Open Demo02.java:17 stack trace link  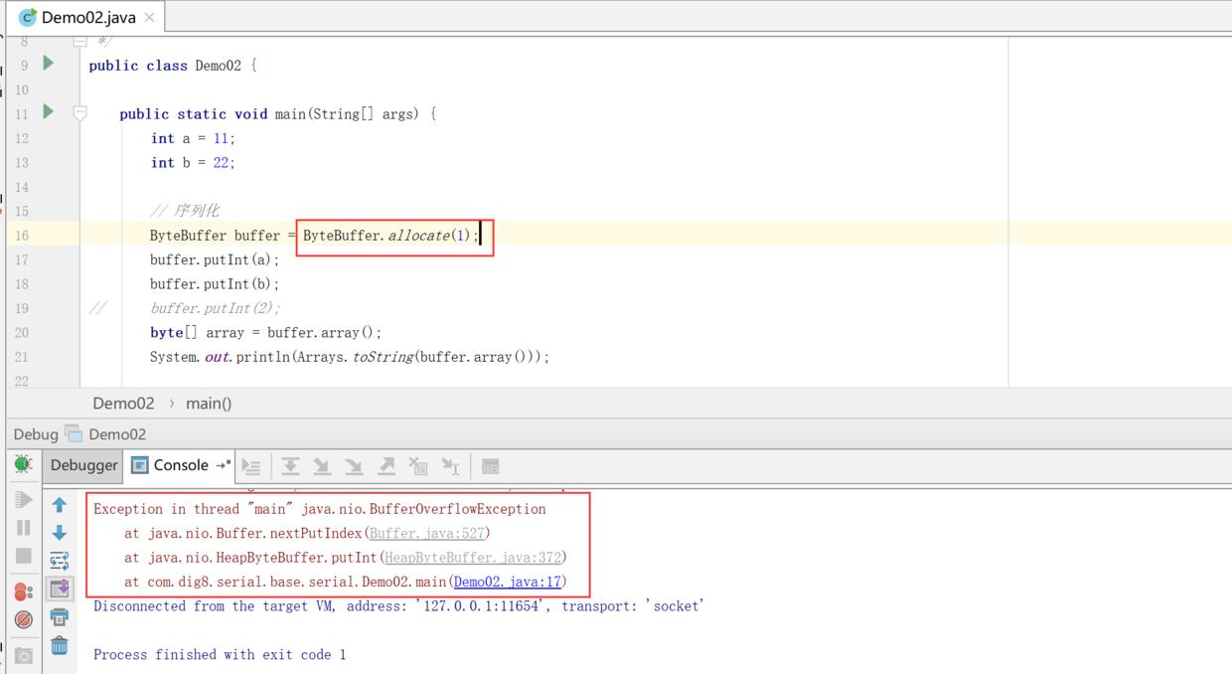point(507,582)
